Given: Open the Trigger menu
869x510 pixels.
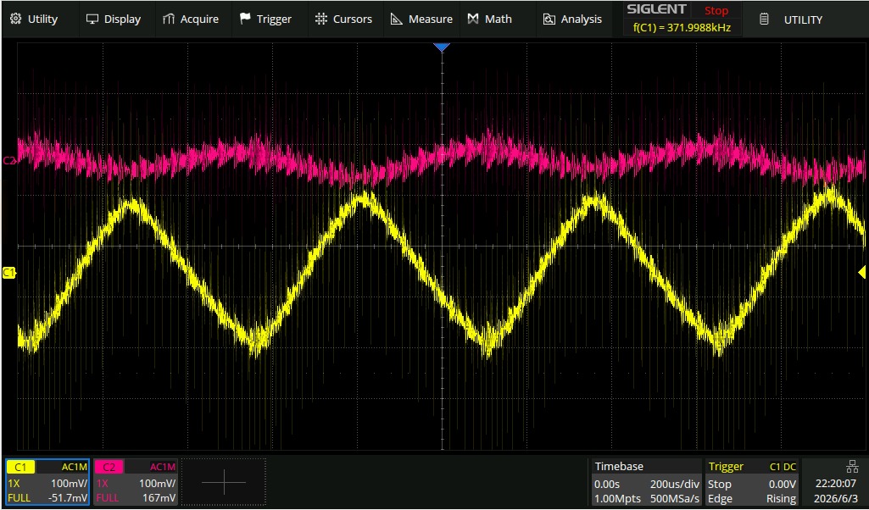Looking at the screenshot, I should [265, 19].
